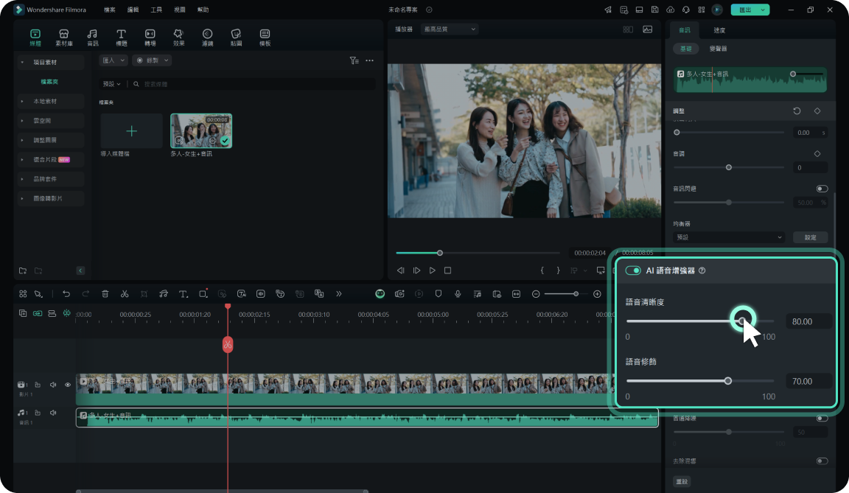Click the save project icon in title bar

654,10
